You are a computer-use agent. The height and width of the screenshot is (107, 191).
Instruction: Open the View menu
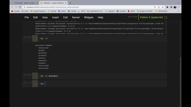(x=45, y=18)
